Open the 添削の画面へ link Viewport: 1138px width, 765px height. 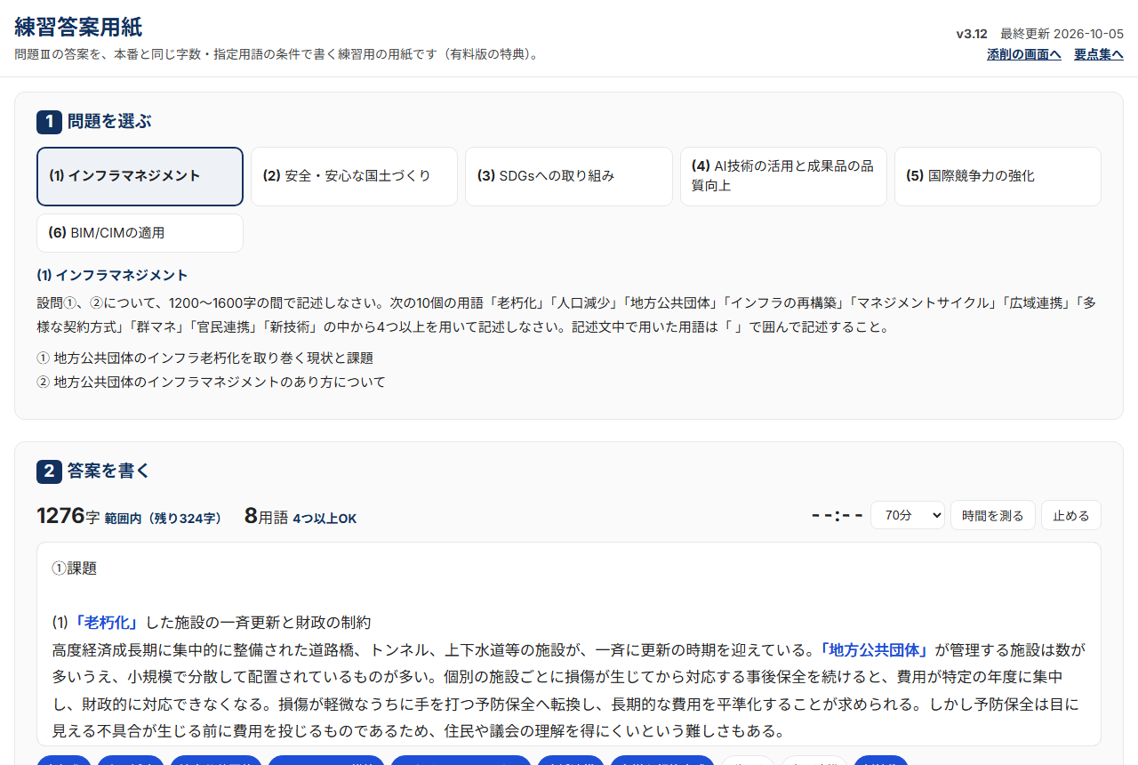click(1023, 54)
